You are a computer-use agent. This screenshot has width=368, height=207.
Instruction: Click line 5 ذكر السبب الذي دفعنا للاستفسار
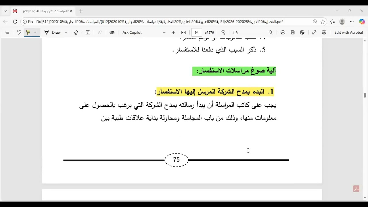pos(219,50)
